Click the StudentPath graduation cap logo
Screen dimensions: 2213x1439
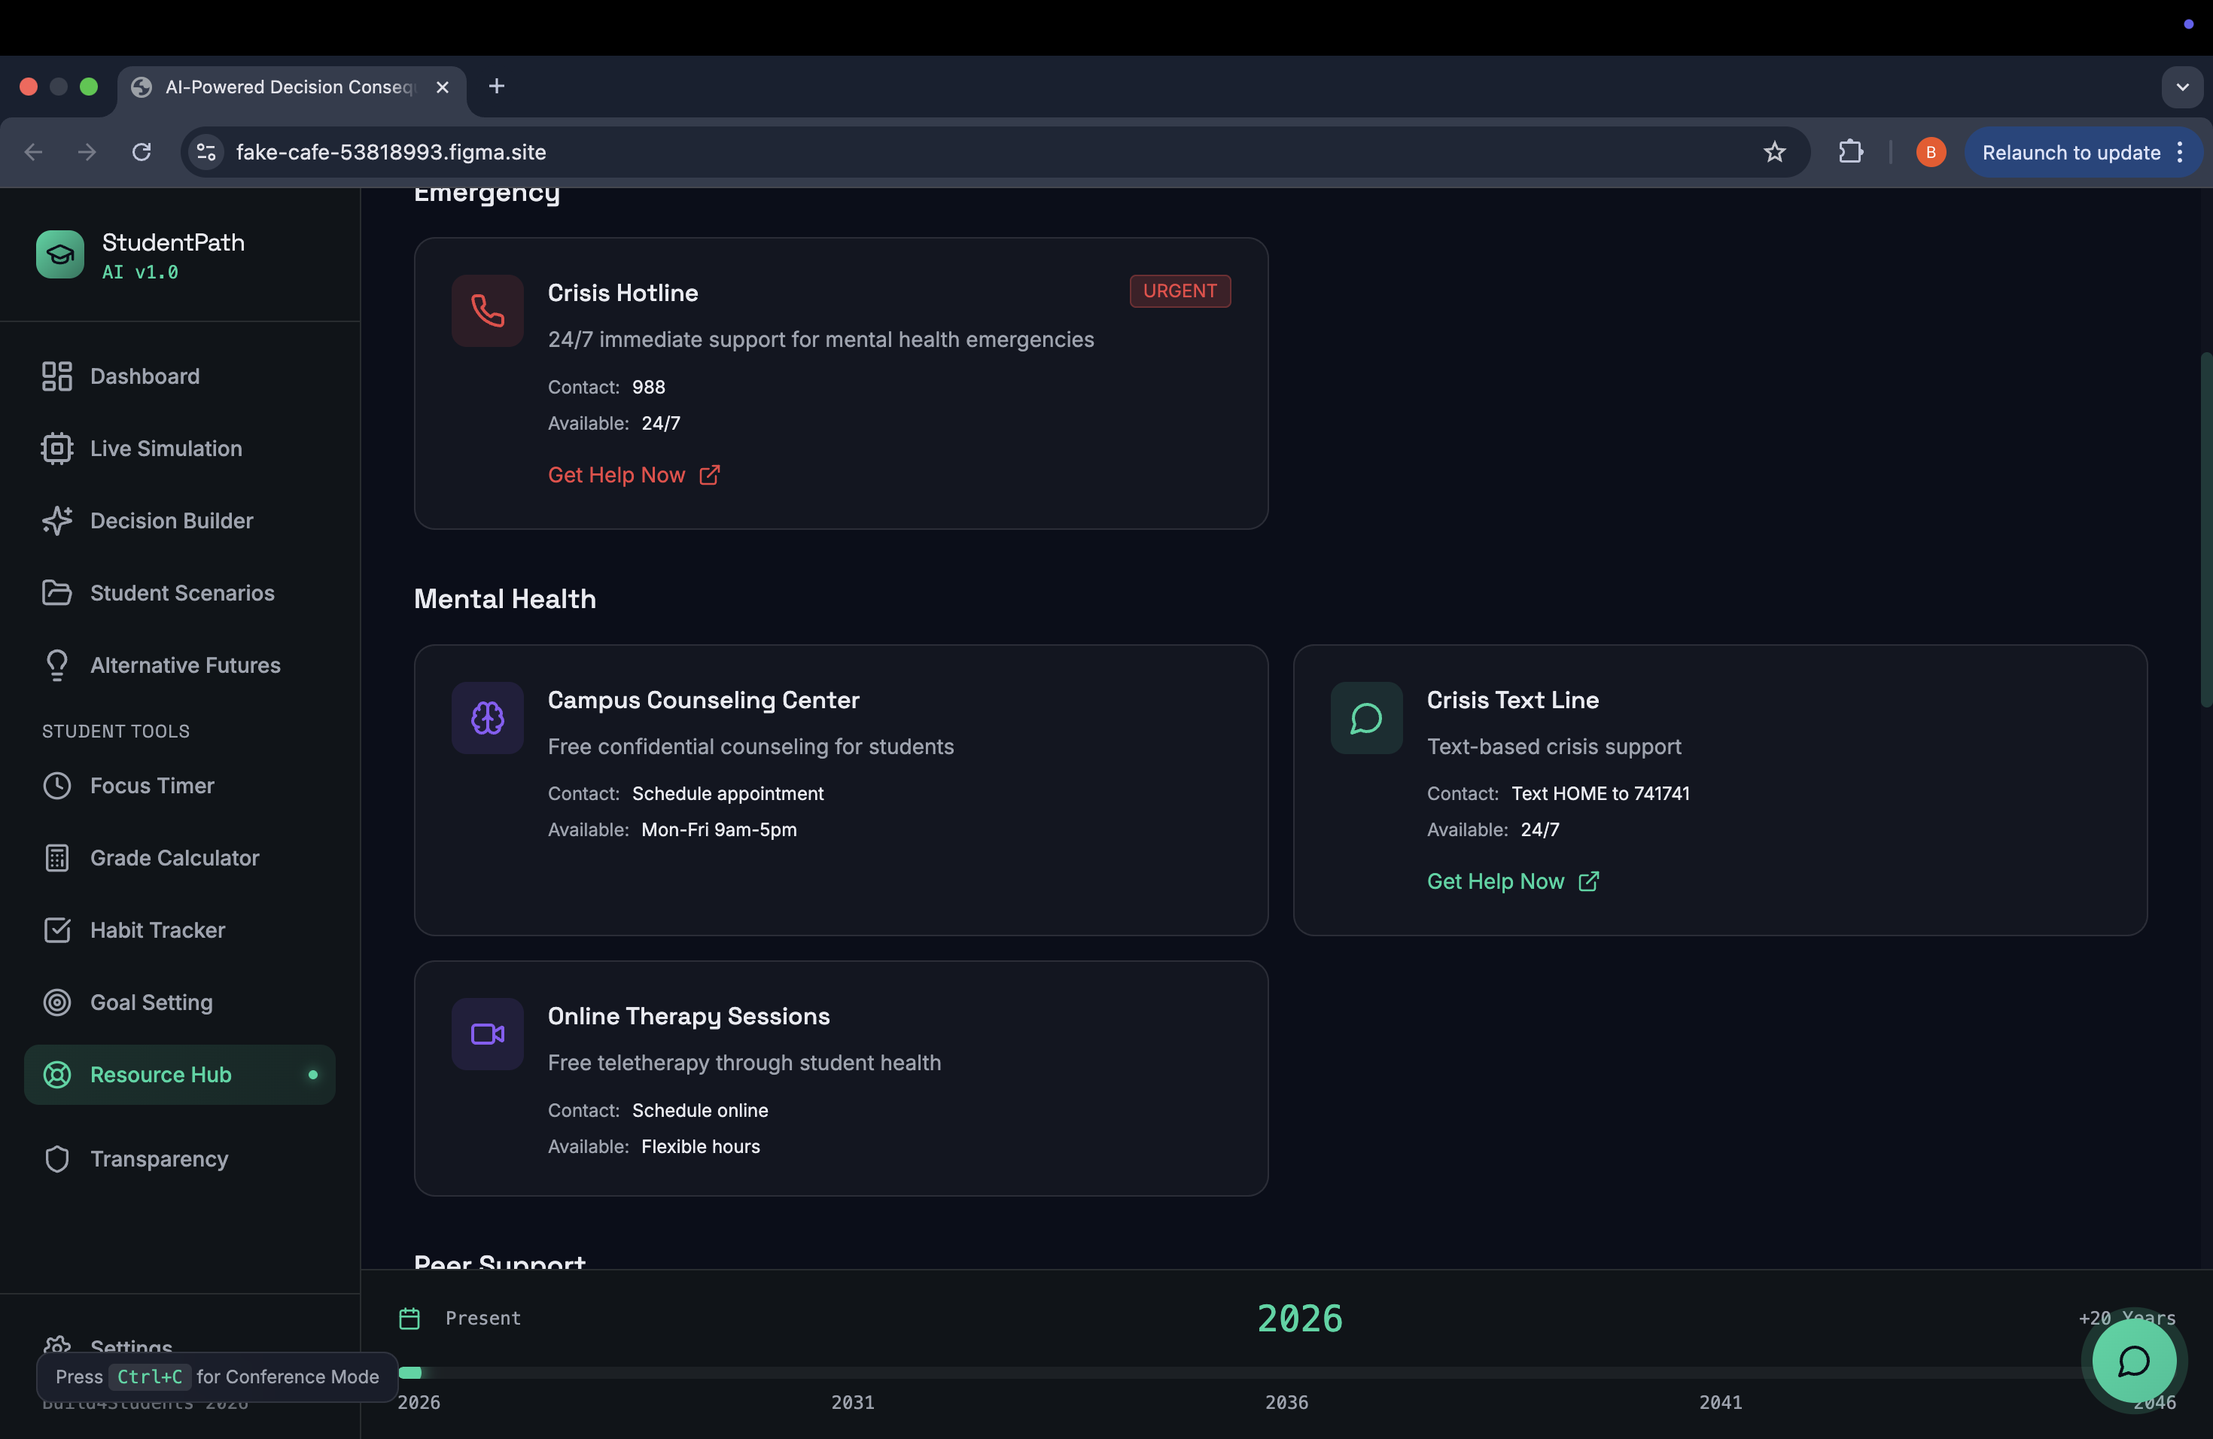59,254
